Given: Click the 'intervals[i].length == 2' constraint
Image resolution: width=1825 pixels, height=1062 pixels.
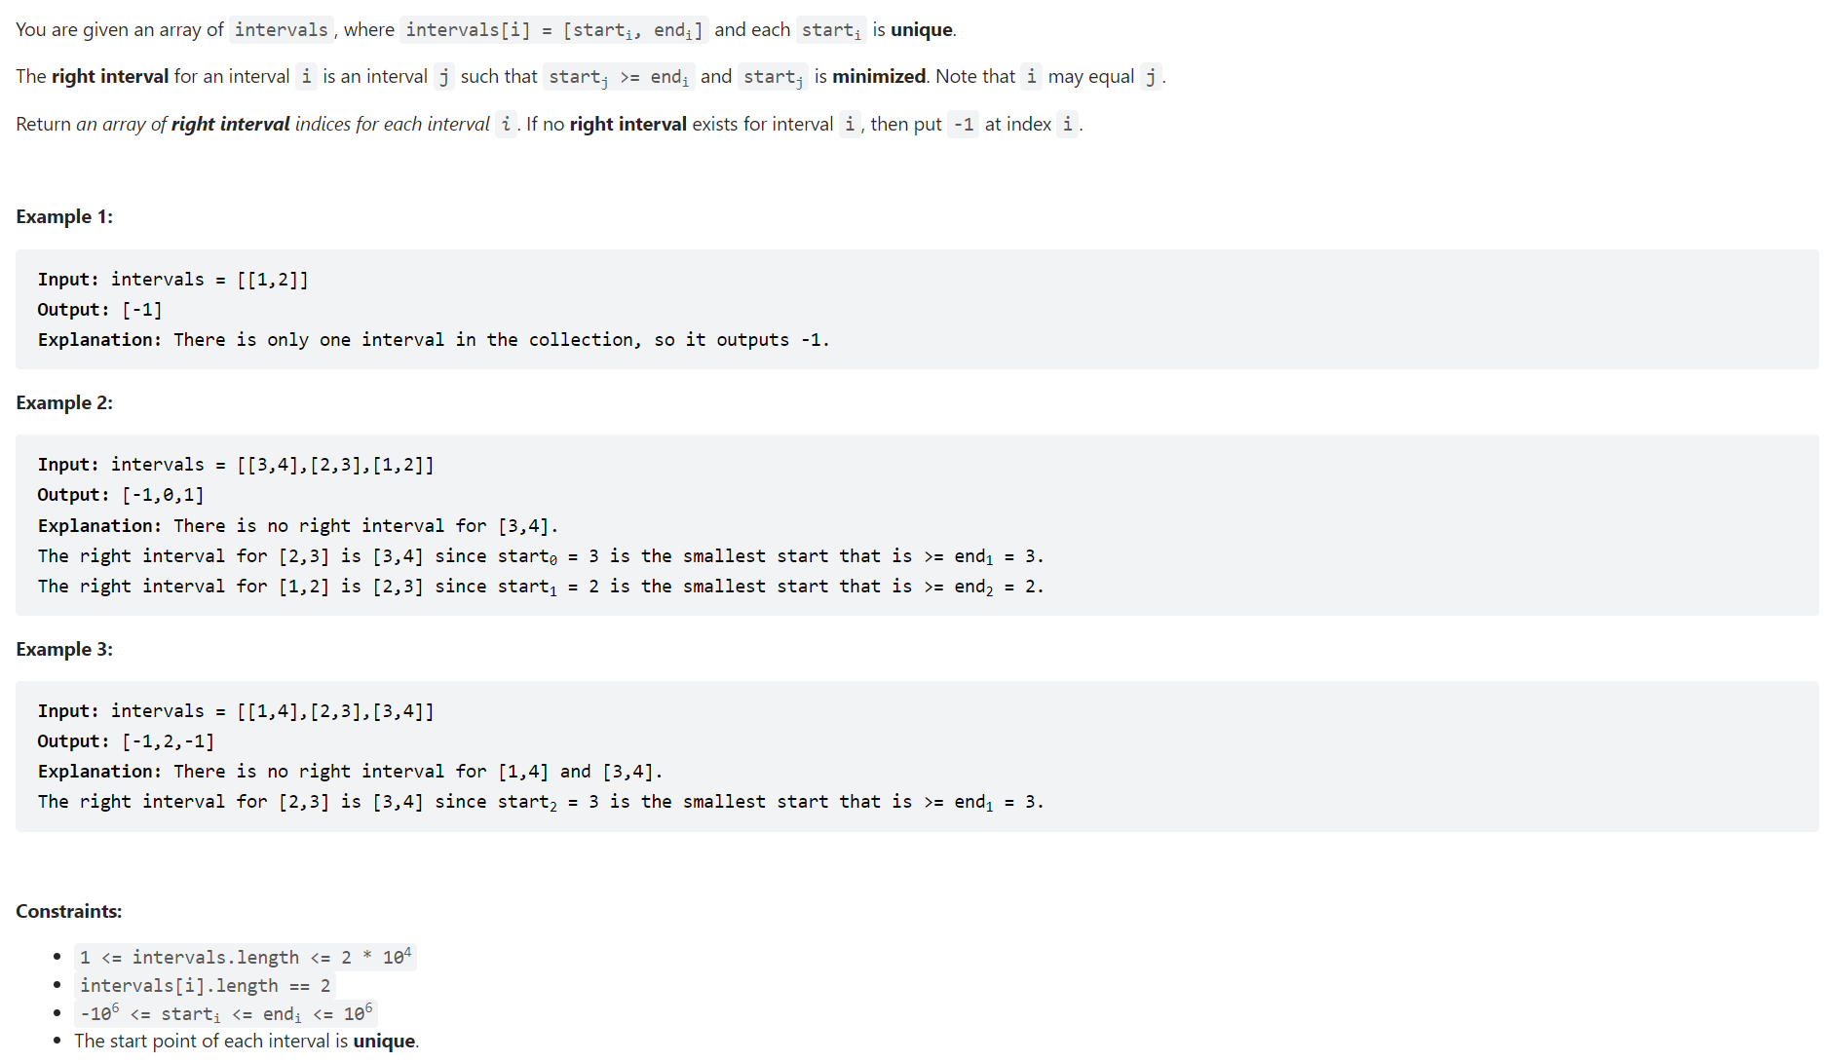Looking at the screenshot, I should click(206, 986).
